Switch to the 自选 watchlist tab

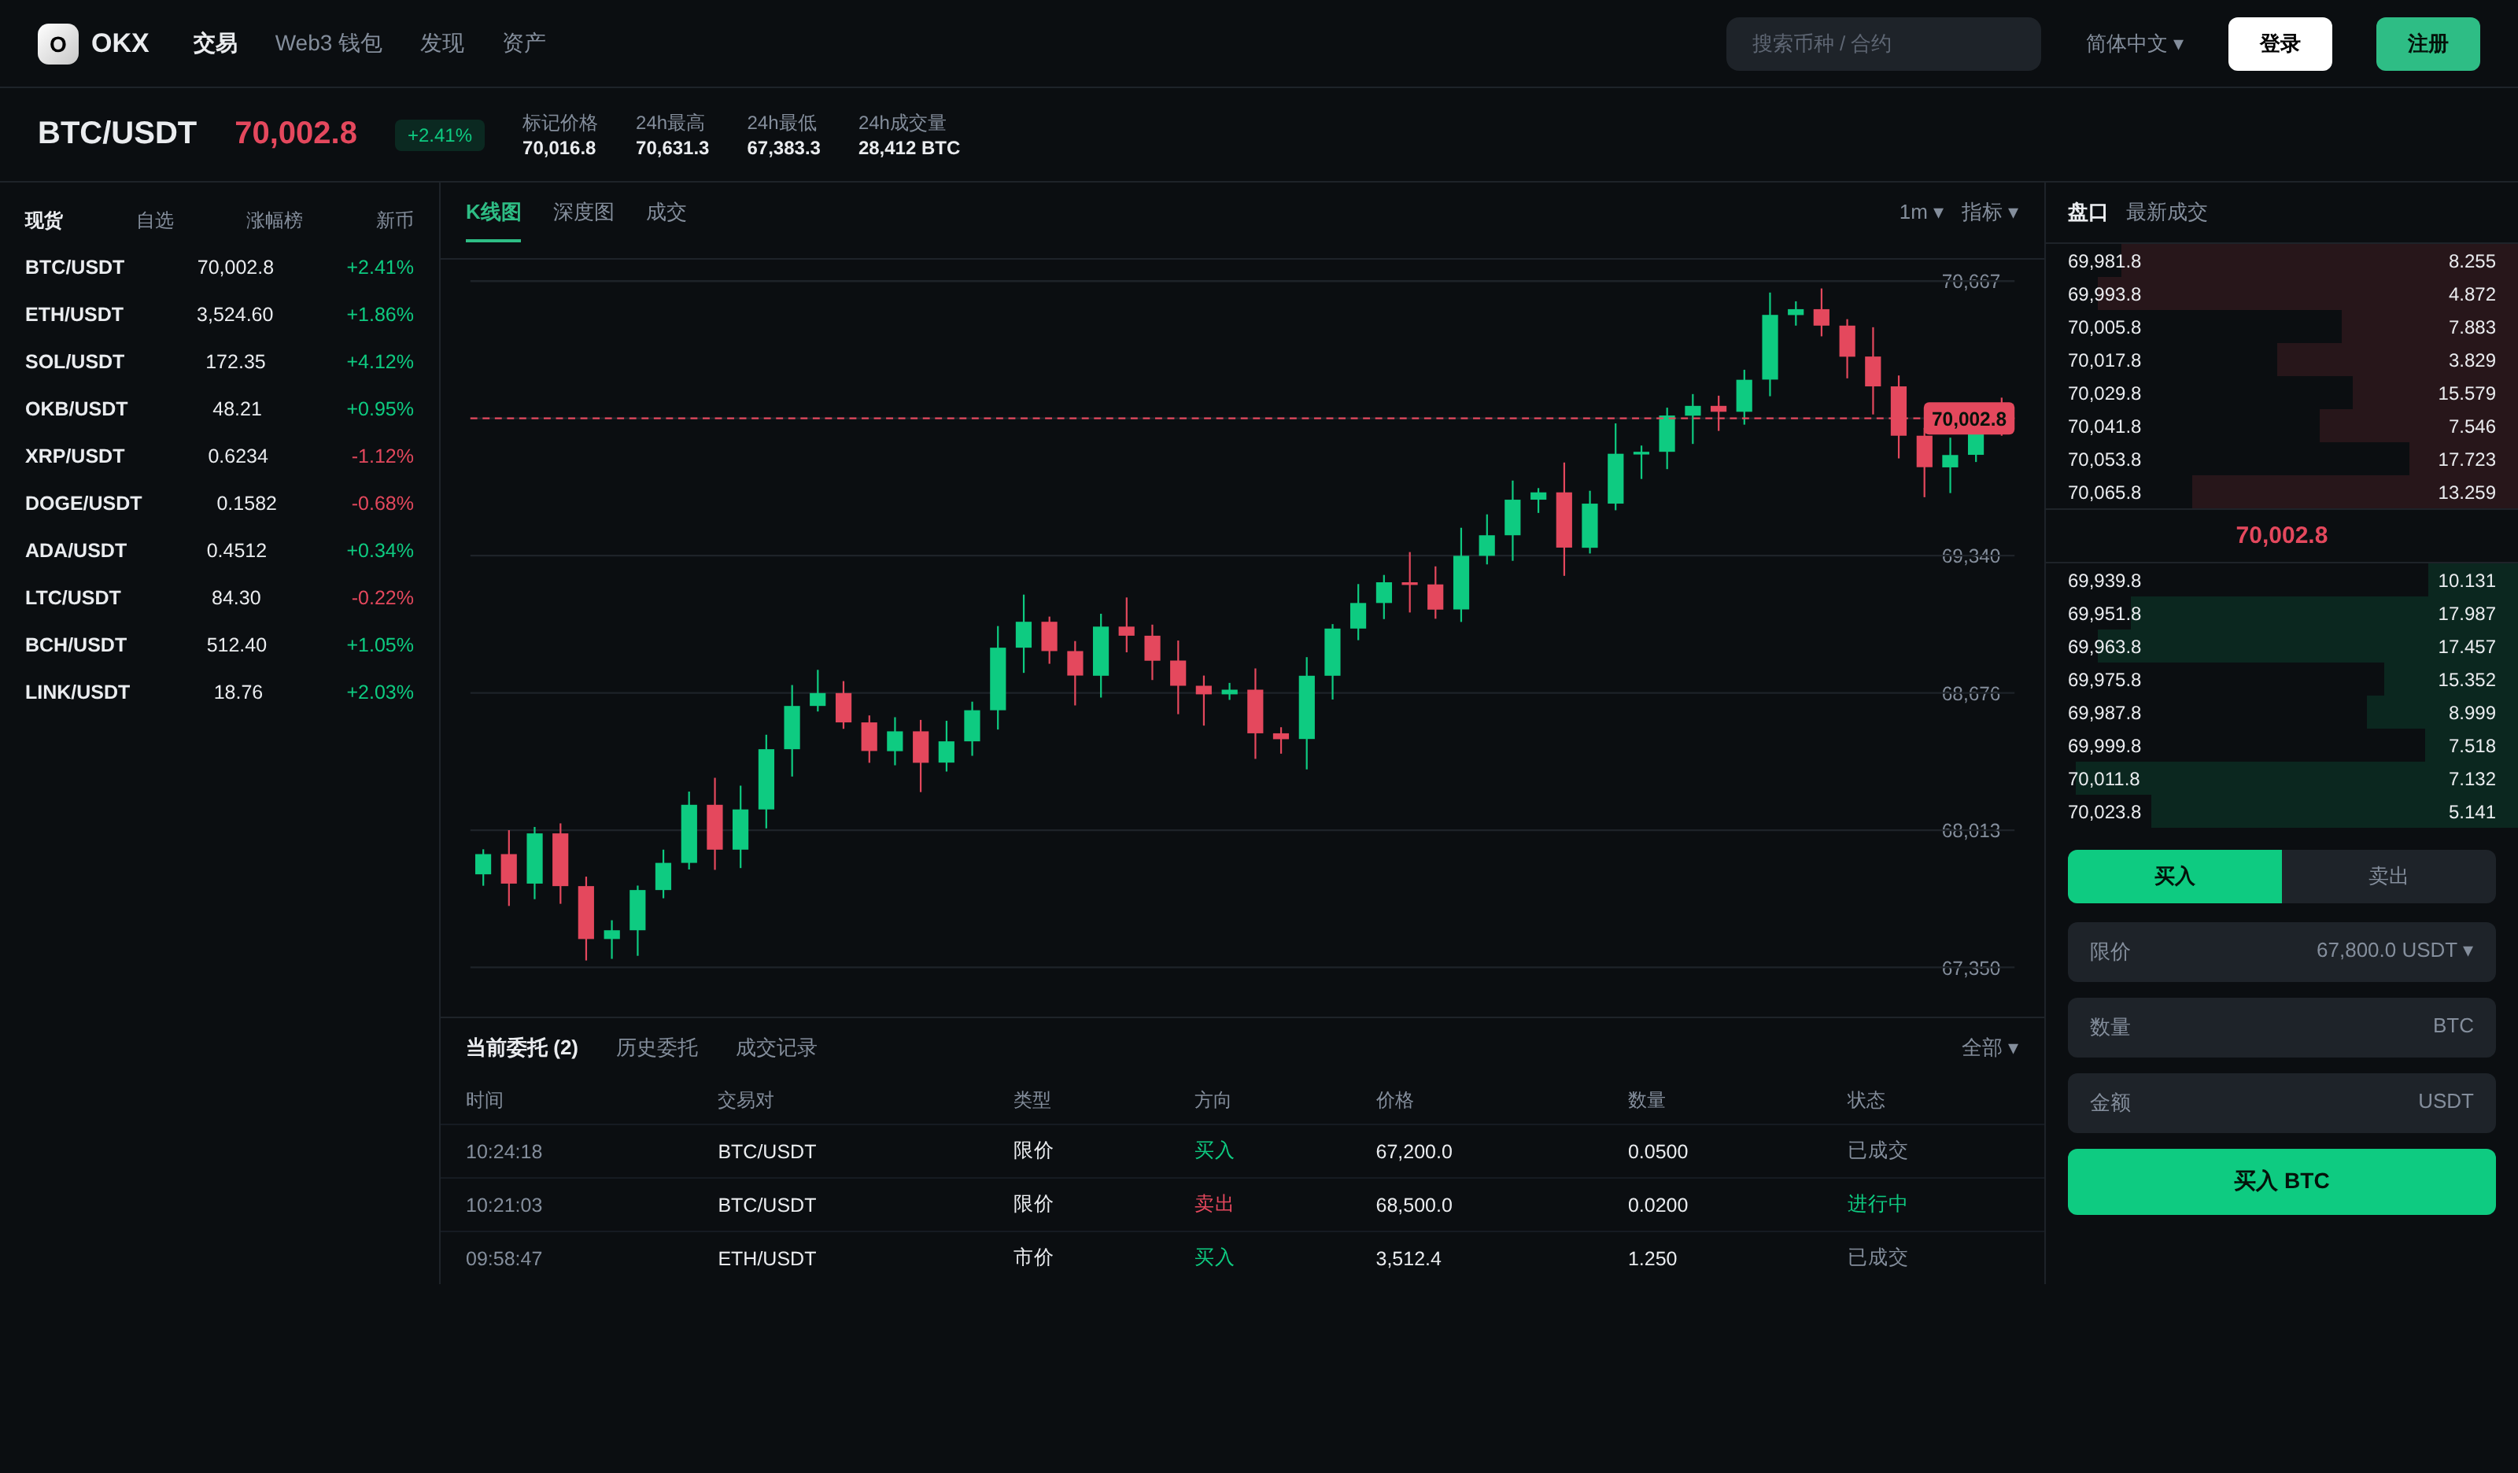click(x=155, y=220)
